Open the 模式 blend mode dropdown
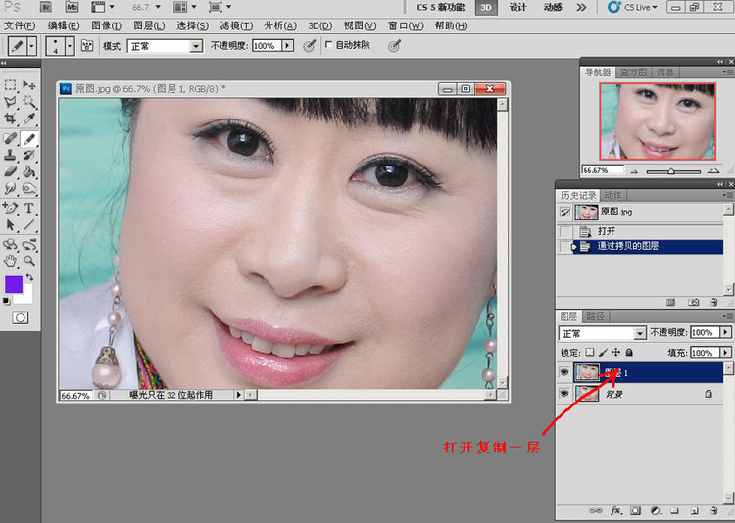The height and width of the screenshot is (523, 735). [x=165, y=46]
